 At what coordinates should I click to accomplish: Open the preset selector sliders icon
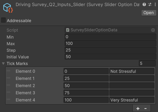(150, 4)
